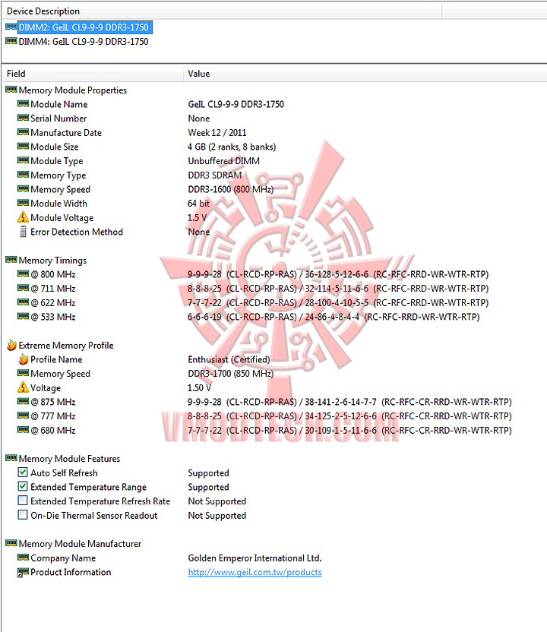Select the 'Extreme Memory Profile' group label

tap(66, 346)
